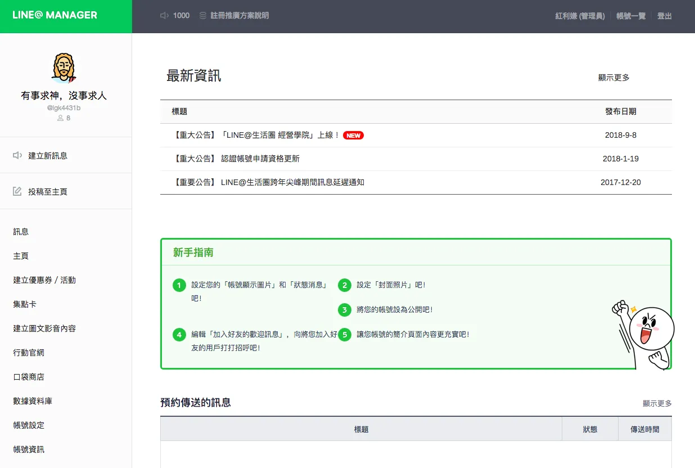695x468 pixels.
Task: Click megaphone icon beside 建立新訊息
Action: click(x=17, y=155)
